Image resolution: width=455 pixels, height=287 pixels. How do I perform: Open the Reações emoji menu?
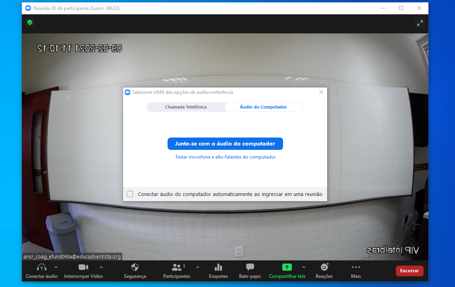coord(324,268)
